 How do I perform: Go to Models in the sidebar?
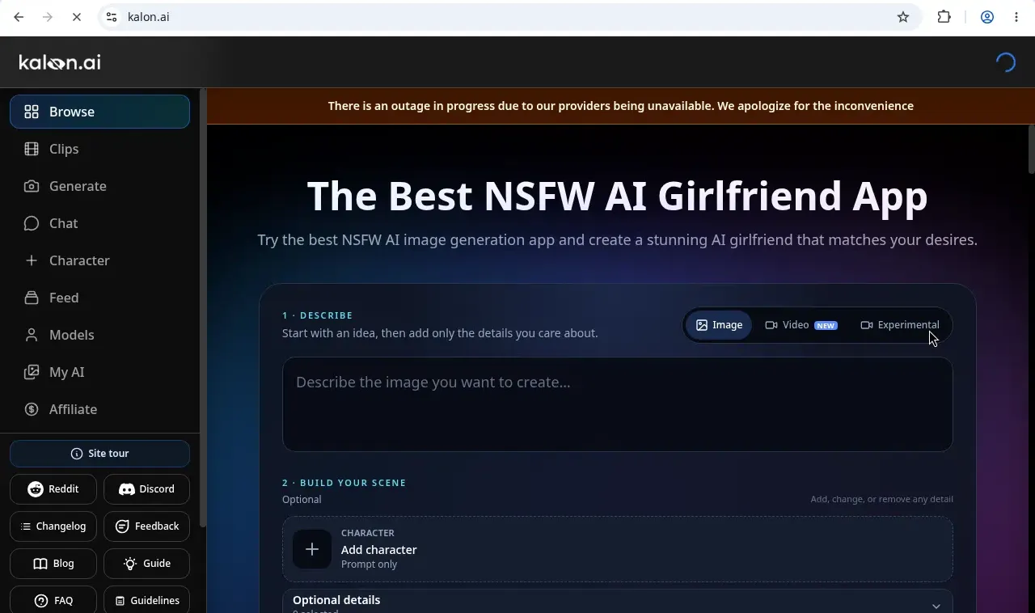pos(99,335)
